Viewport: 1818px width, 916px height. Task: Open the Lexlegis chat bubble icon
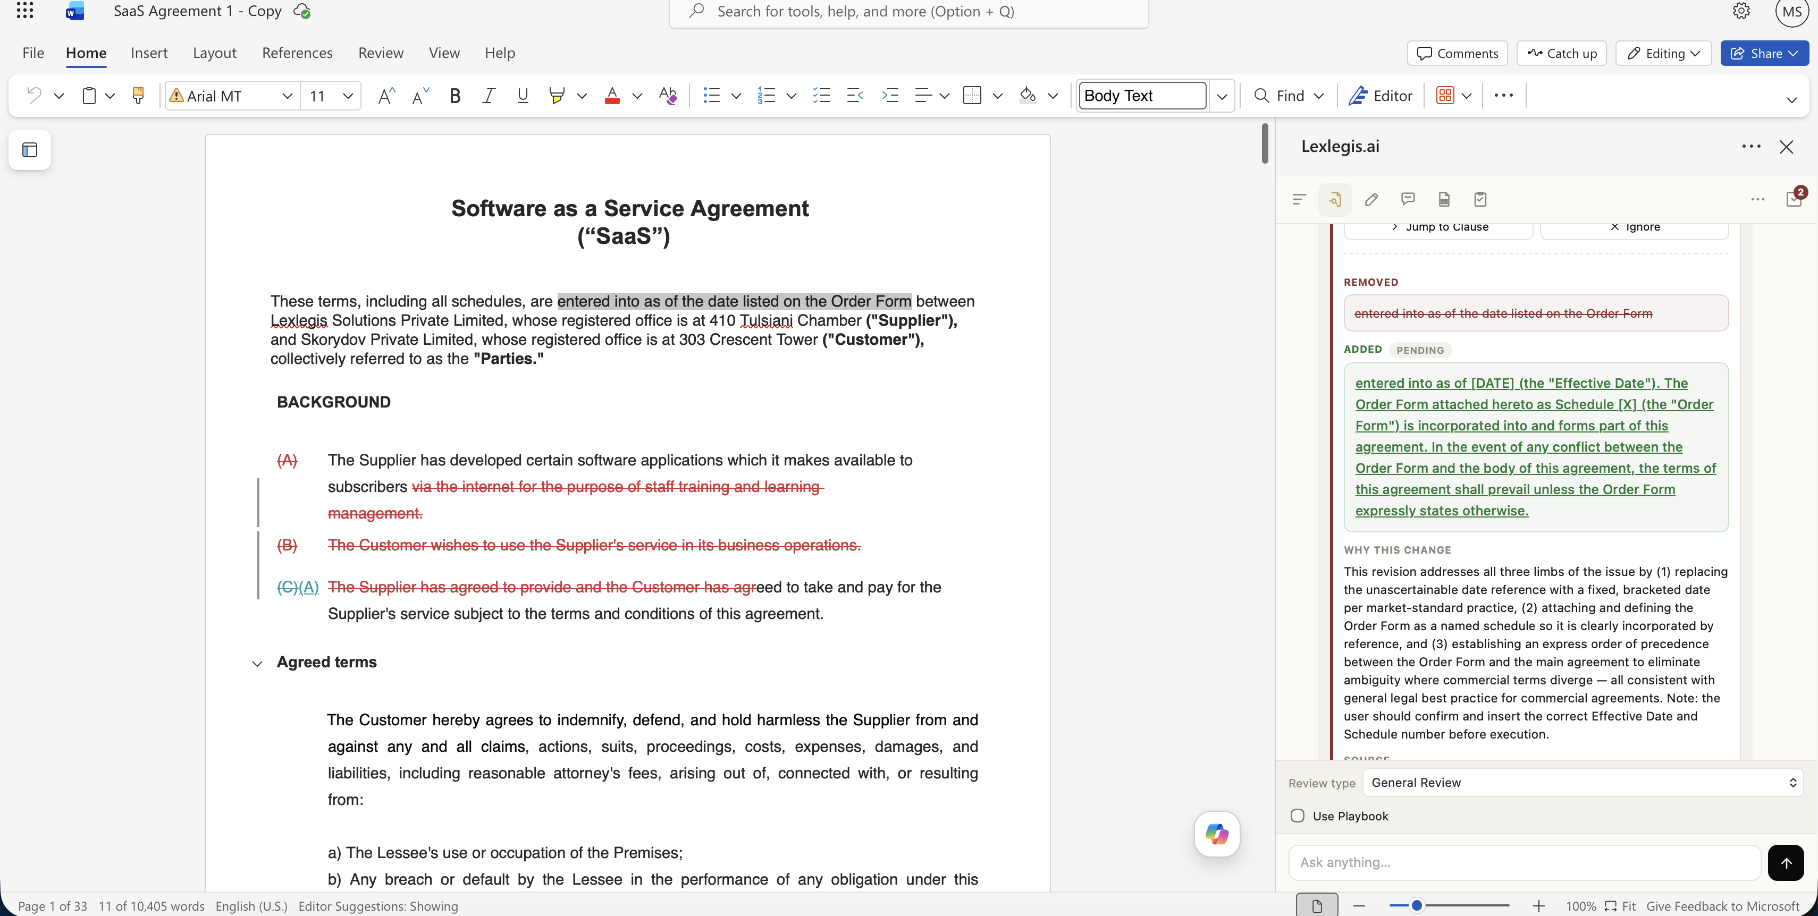pyautogui.click(x=1408, y=200)
